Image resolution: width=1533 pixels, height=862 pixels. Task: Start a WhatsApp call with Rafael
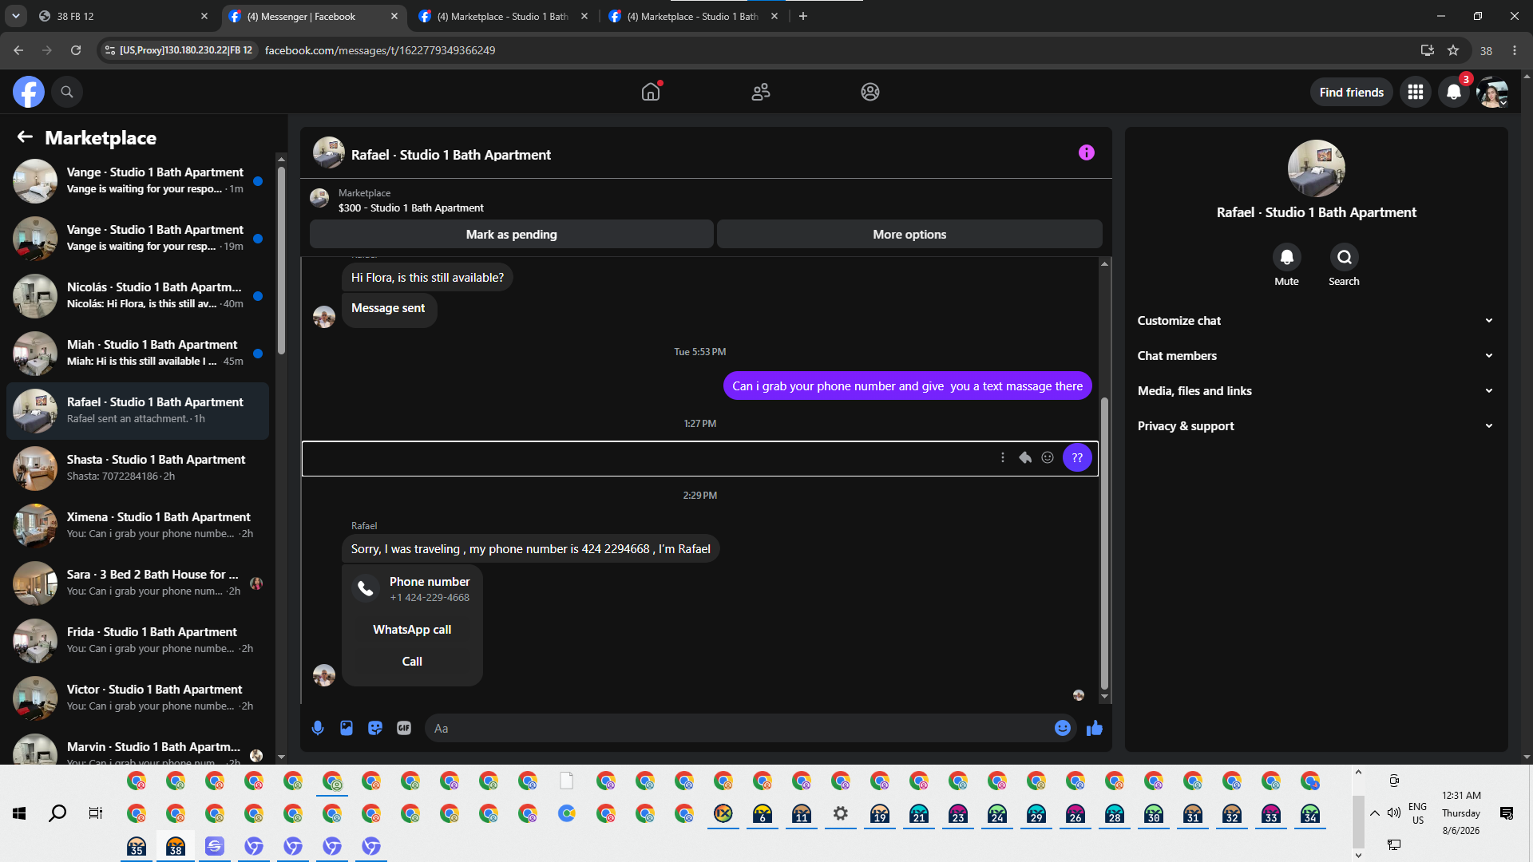pyautogui.click(x=412, y=630)
